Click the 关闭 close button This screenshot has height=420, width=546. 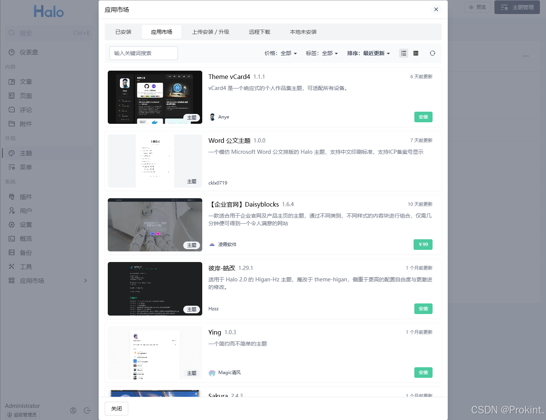click(x=116, y=409)
